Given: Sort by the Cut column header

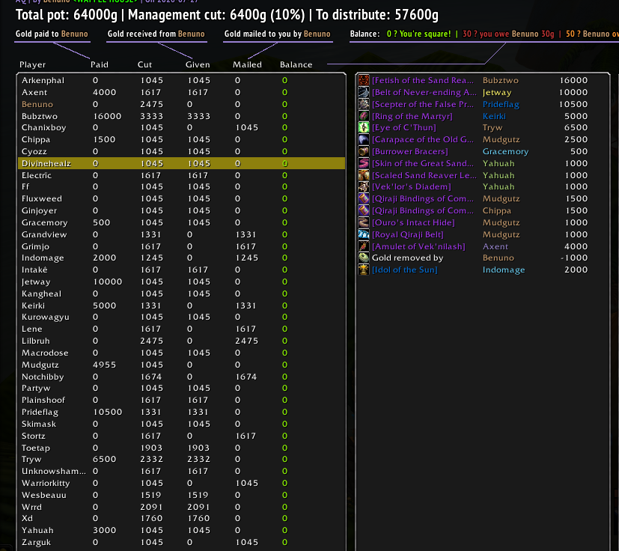Looking at the screenshot, I should (x=144, y=64).
